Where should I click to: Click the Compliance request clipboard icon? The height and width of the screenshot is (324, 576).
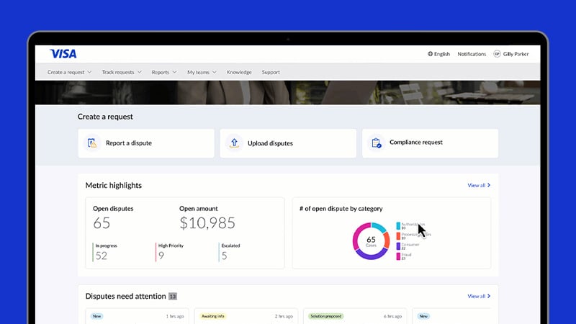click(x=376, y=143)
